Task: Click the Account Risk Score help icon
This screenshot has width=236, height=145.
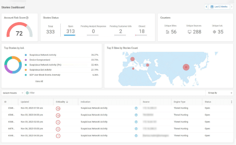Action: 27,18
